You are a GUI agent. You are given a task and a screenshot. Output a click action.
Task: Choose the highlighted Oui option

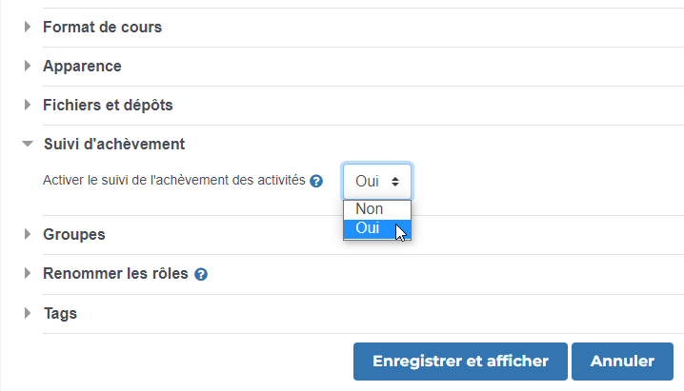coord(368,228)
